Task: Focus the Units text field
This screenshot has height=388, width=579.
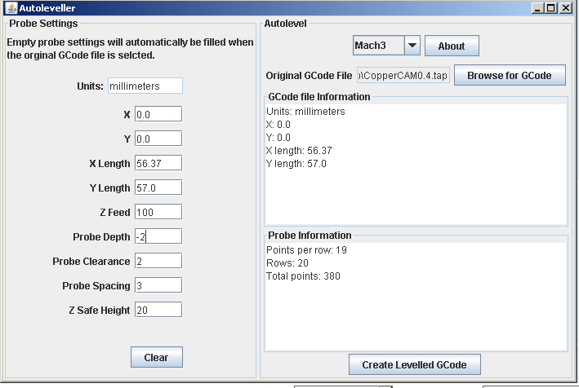Action: [x=145, y=86]
